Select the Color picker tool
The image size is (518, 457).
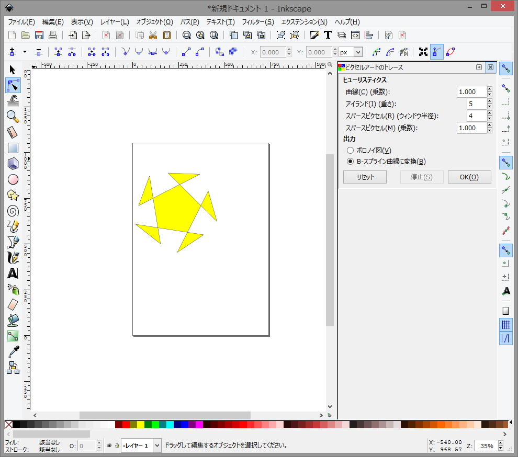(13, 352)
